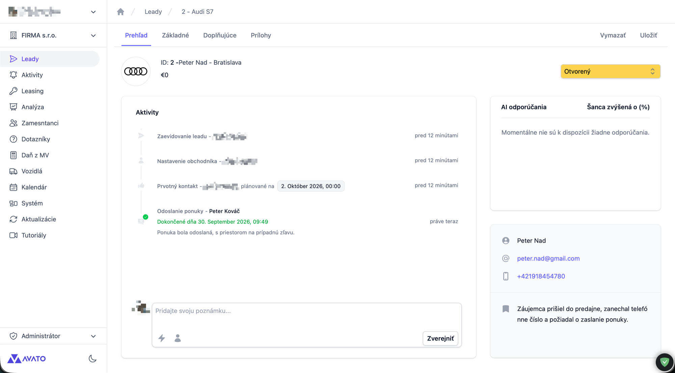The image size is (675, 373).
Task: Go to home via breadcrumb house icon
Action: [120, 12]
